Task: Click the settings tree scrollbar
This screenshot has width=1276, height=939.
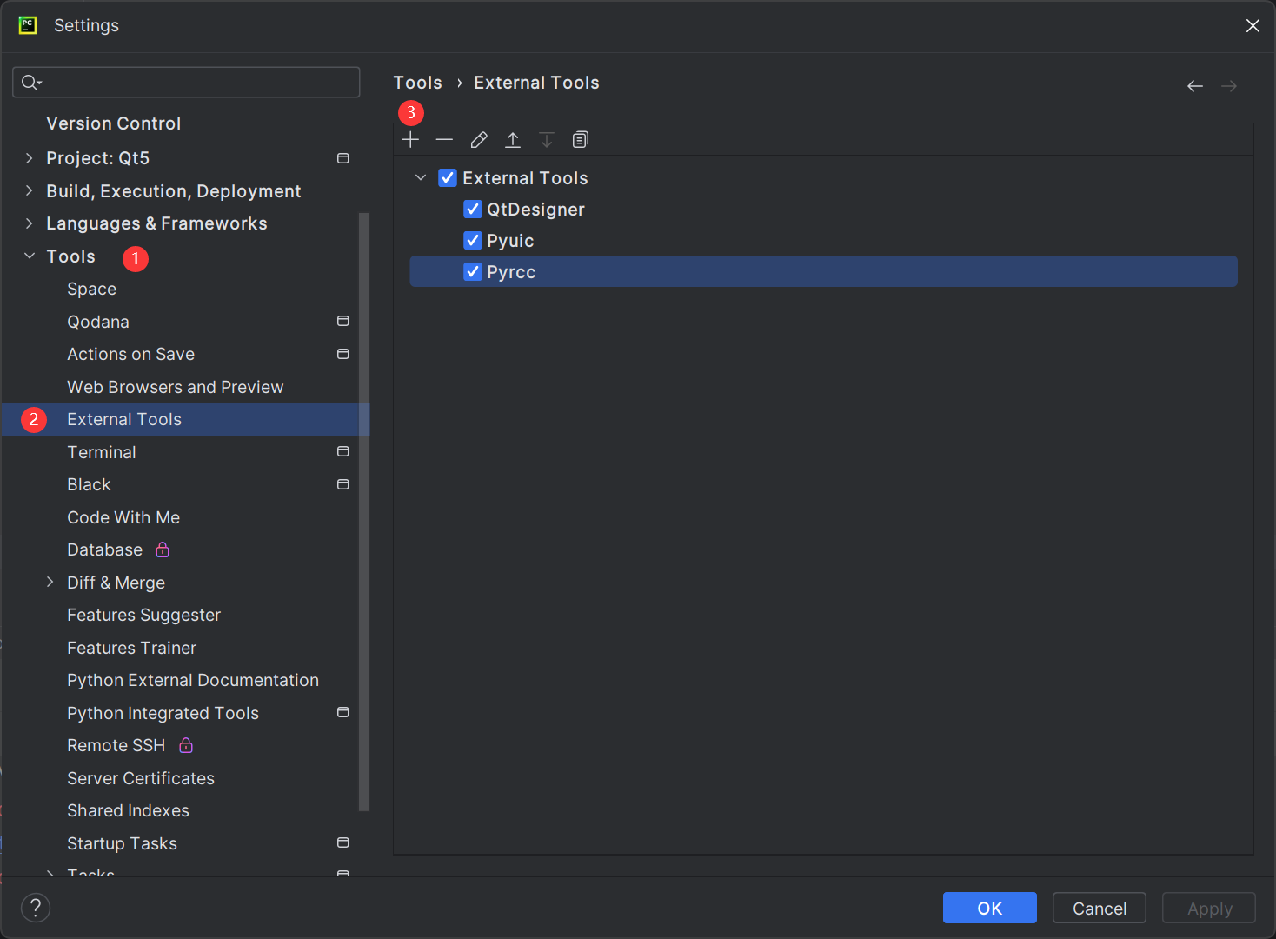Action: click(364, 512)
